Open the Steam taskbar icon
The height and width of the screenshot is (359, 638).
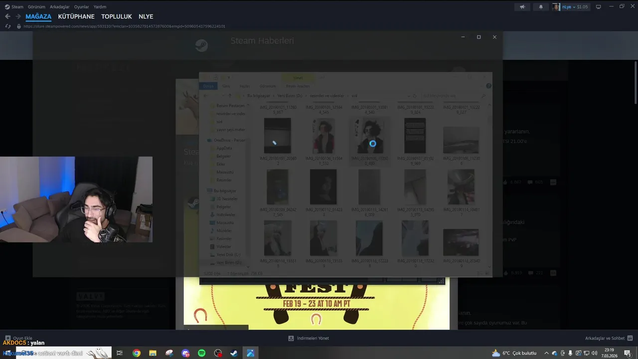(x=234, y=353)
